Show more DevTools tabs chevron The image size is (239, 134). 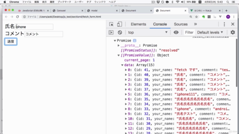coord(195,24)
